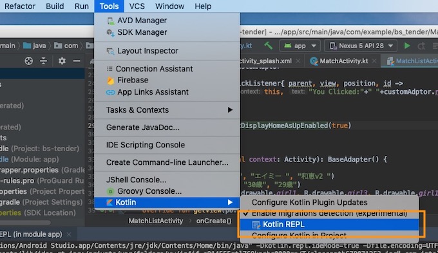Click the Collapse All icon in project panel
Viewport: 438px width, 253px height.
pos(43,61)
